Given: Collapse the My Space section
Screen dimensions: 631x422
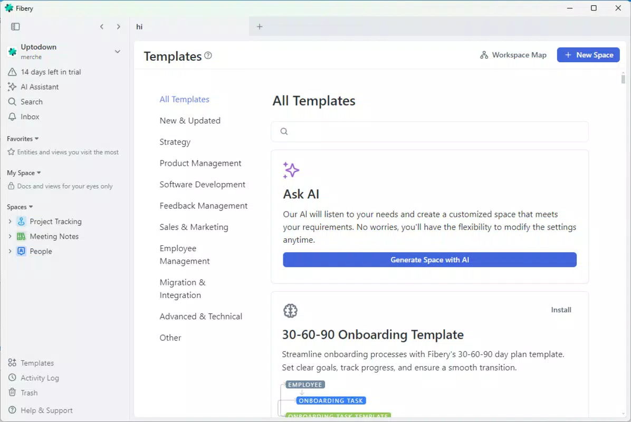Looking at the screenshot, I should (24, 173).
